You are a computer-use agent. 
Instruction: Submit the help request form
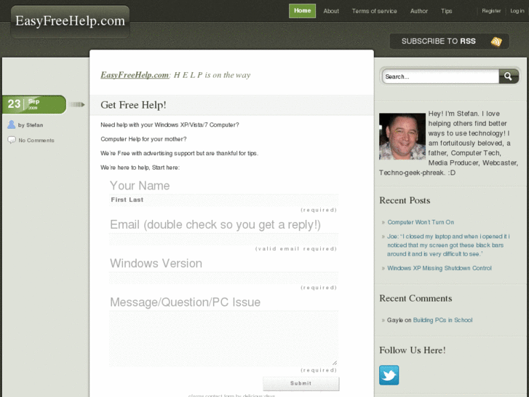(x=301, y=383)
